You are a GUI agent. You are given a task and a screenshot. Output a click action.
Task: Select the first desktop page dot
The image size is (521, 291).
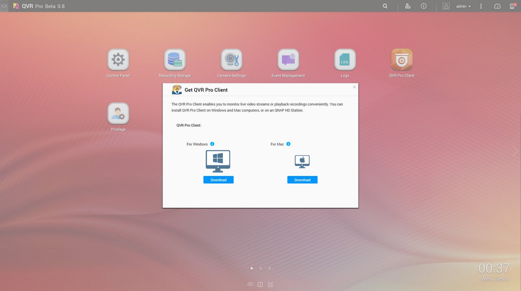(x=252, y=268)
